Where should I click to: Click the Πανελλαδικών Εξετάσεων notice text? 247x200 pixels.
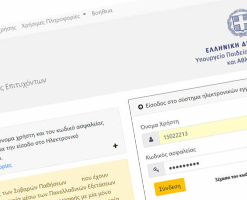pos(82,189)
